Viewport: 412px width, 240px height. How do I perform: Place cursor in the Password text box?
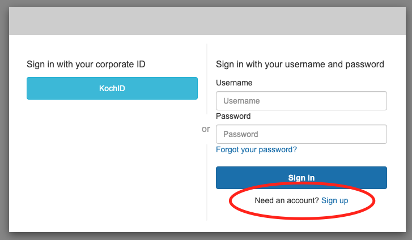301,134
